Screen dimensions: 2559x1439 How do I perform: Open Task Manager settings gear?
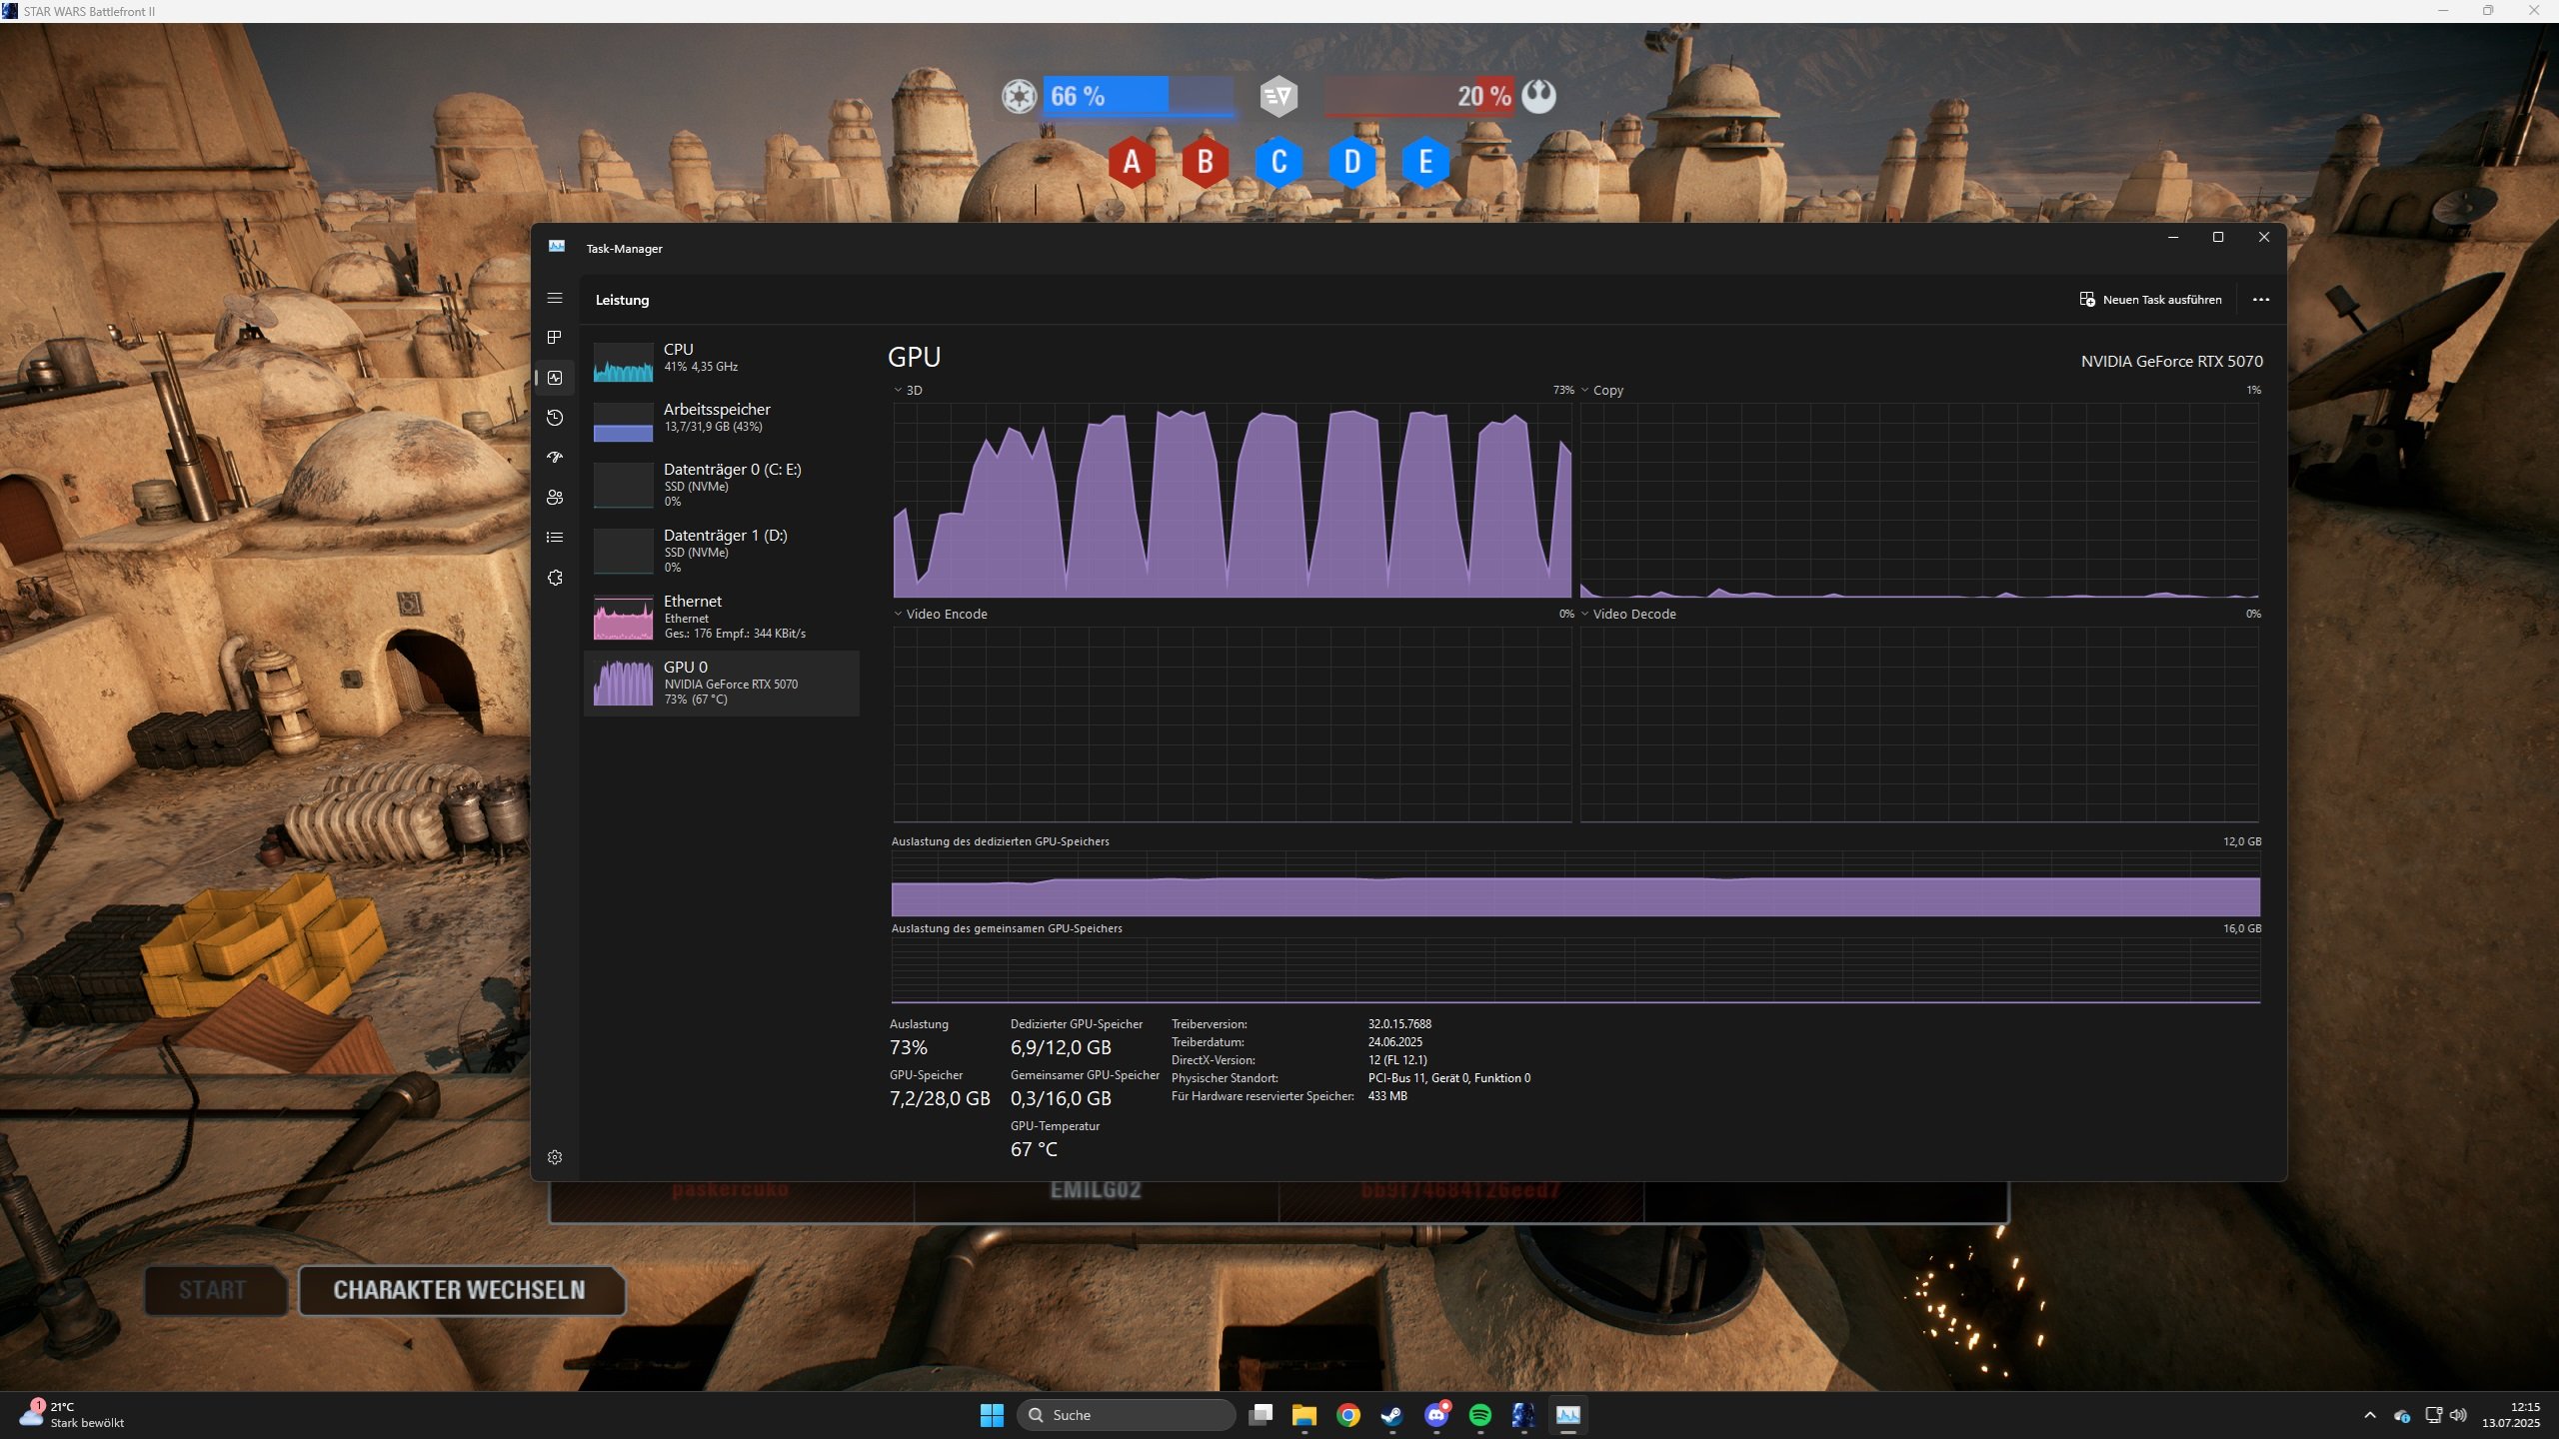[555, 1157]
